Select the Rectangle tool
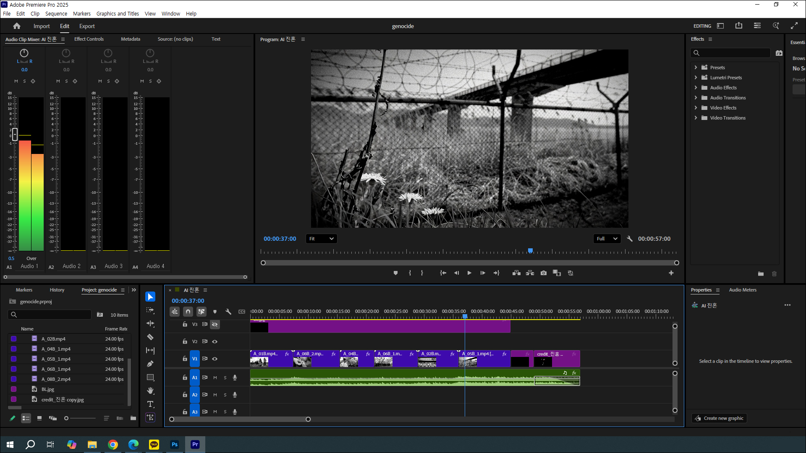806x453 pixels. (150, 377)
